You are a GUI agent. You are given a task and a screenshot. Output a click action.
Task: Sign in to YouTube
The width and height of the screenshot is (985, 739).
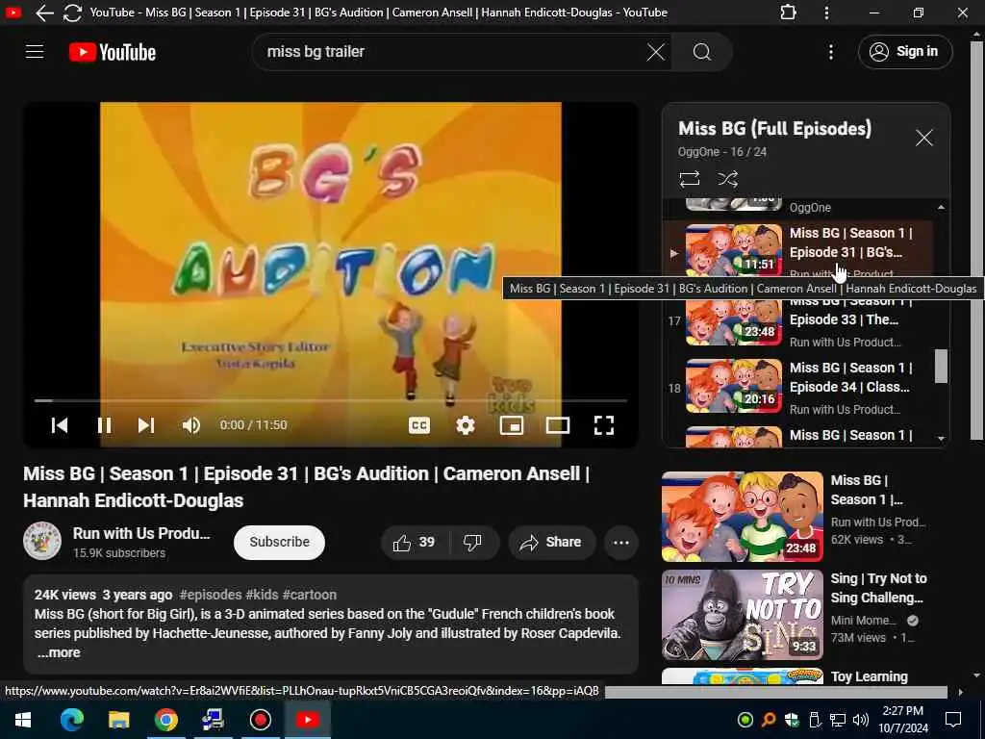[x=904, y=52]
